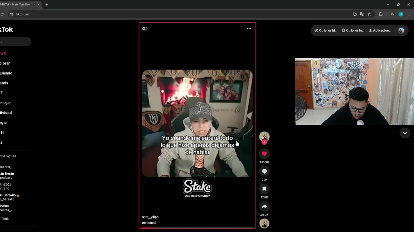This screenshot has height=232, width=414.
Task: Click the TikTok search field
Action: tap(15, 42)
